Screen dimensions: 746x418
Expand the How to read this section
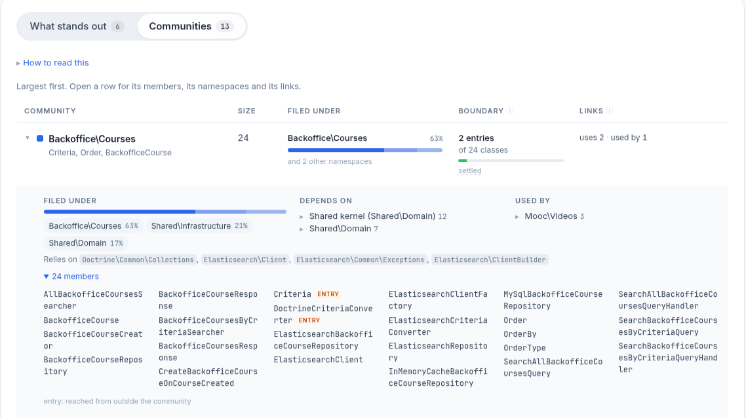click(52, 63)
